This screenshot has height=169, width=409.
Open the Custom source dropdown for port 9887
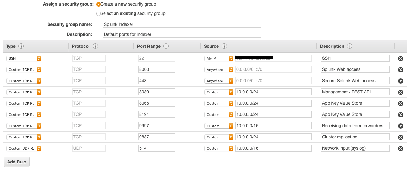click(219, 137)
